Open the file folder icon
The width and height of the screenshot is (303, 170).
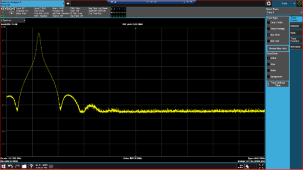(24, 166)
